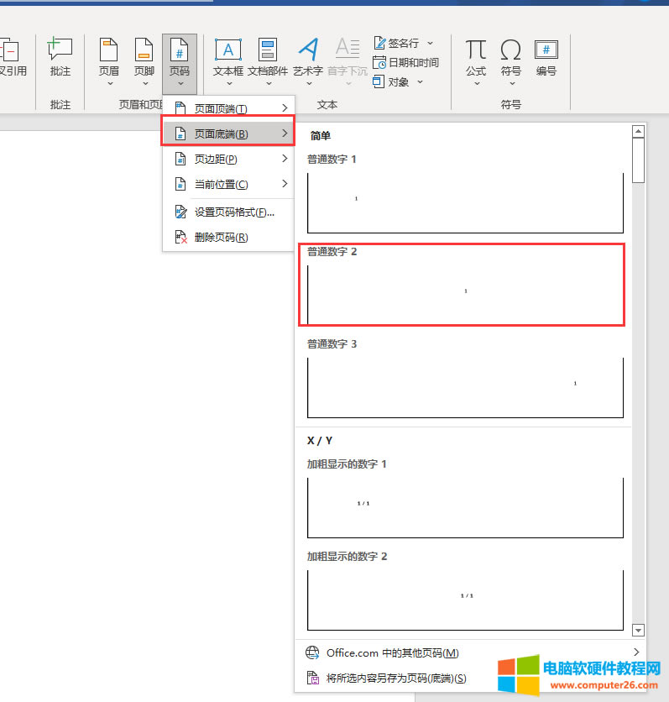Open the 页眉 (header) tool

tap(109, 50)
